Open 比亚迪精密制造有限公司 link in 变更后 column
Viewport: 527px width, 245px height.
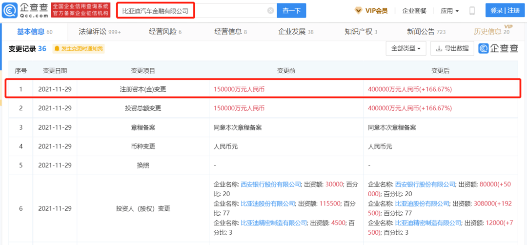pos(428,223)
